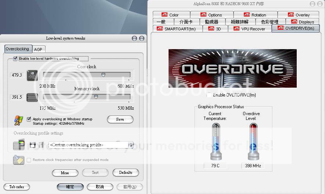
Task: Open the SMARTGART(tm) tab
Action: 176,29
